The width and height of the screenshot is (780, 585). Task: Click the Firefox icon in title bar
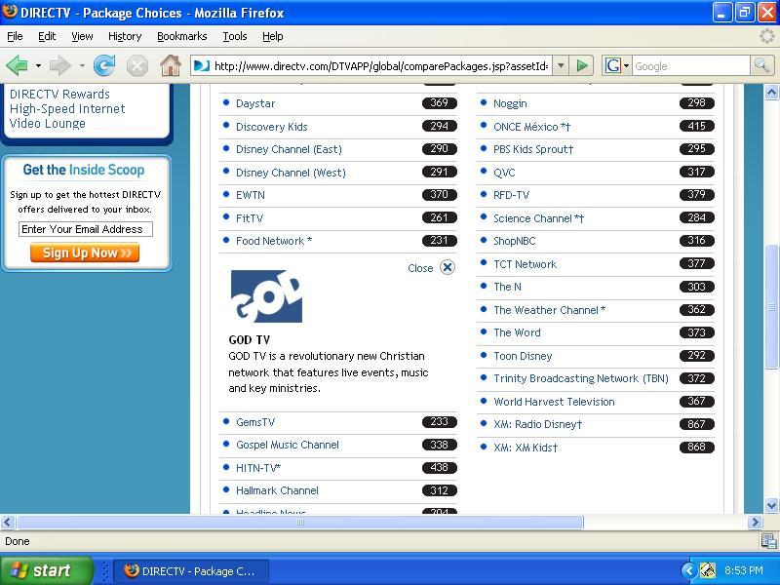coord(10,12)
